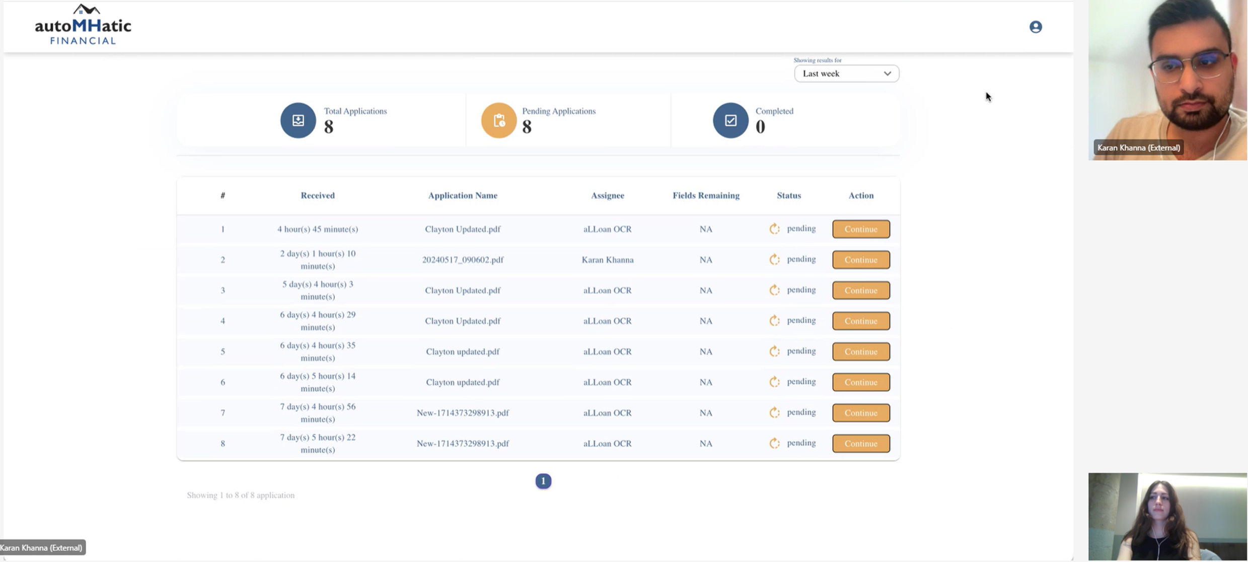Click the autoMHatic Financial logo

tap(83, 25)
